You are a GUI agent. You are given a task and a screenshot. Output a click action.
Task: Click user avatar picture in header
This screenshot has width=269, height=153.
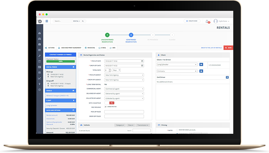216,21
